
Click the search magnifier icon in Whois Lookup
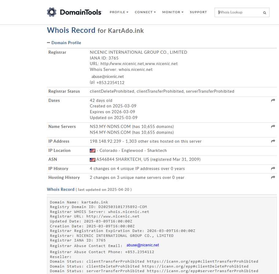coord(265,13)
